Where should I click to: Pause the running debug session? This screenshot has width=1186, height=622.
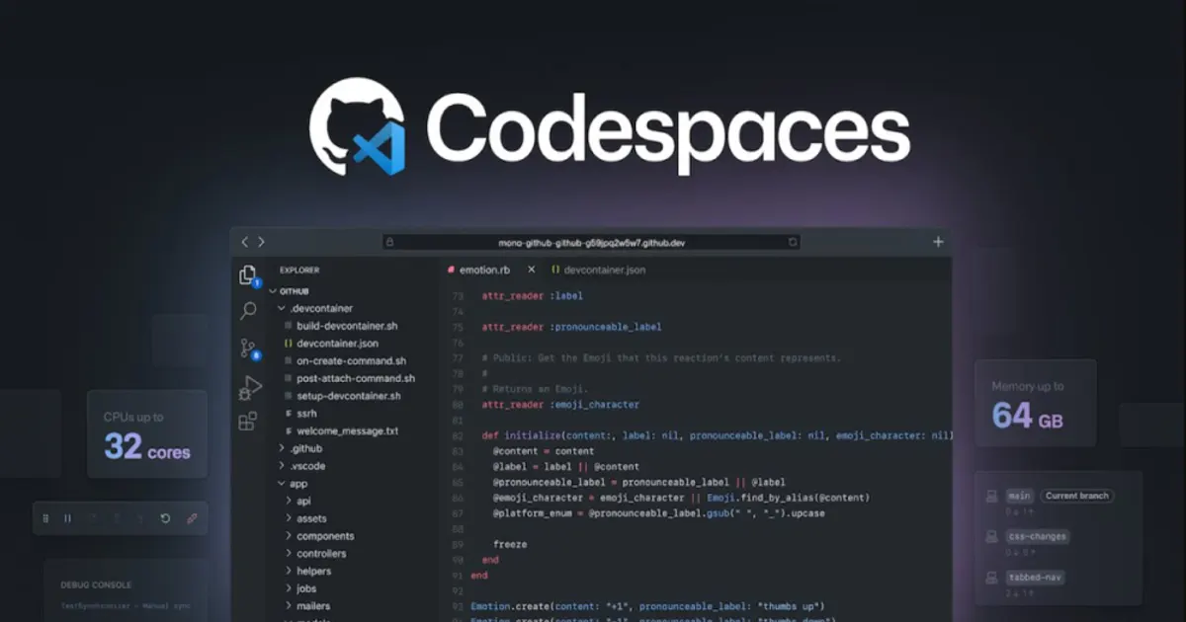[67, 517]
